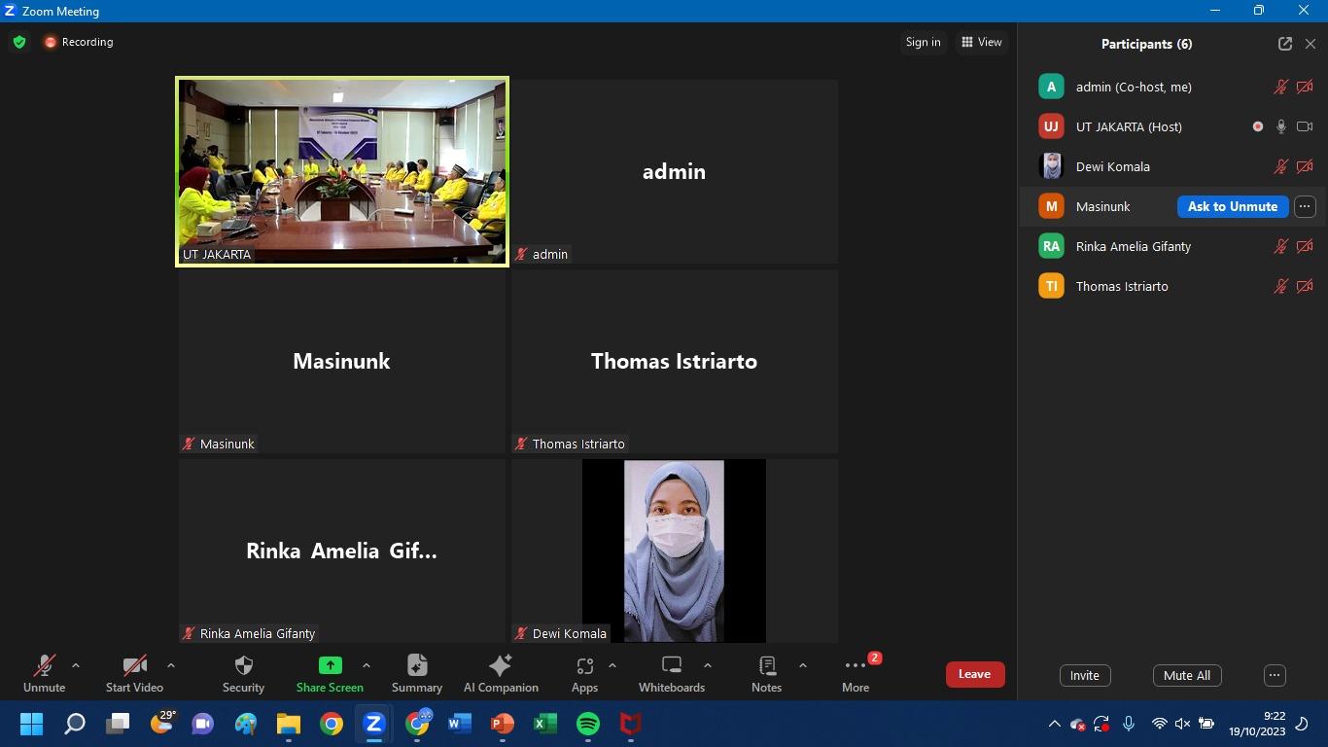Click Sign in at the top

923,42
